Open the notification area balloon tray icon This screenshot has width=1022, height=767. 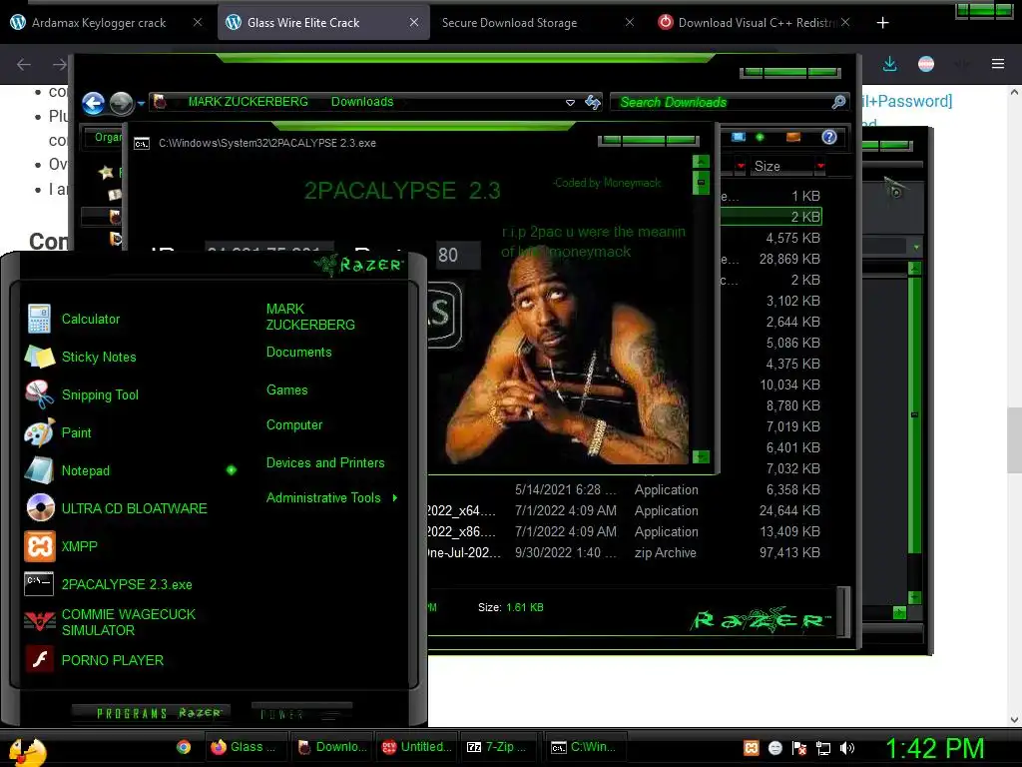[774, 748]
